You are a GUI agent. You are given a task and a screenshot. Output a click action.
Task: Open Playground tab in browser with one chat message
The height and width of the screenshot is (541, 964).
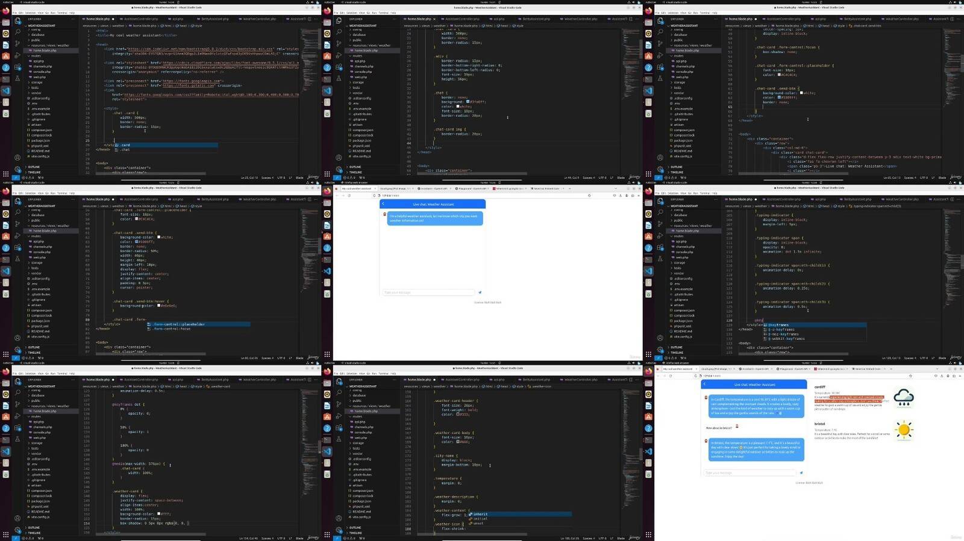(x=472, y=188)
